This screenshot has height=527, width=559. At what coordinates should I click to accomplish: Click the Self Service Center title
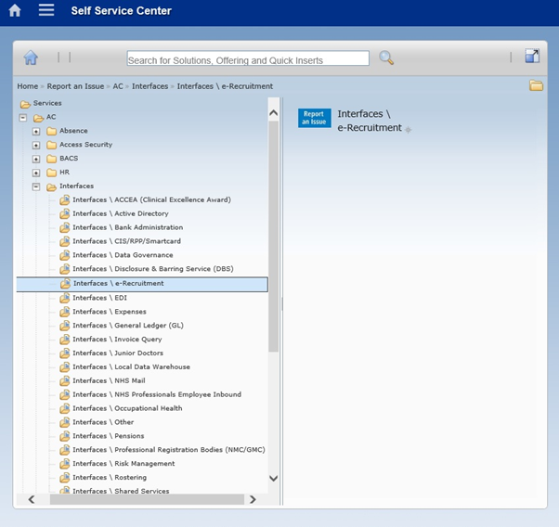click(122, 11)
